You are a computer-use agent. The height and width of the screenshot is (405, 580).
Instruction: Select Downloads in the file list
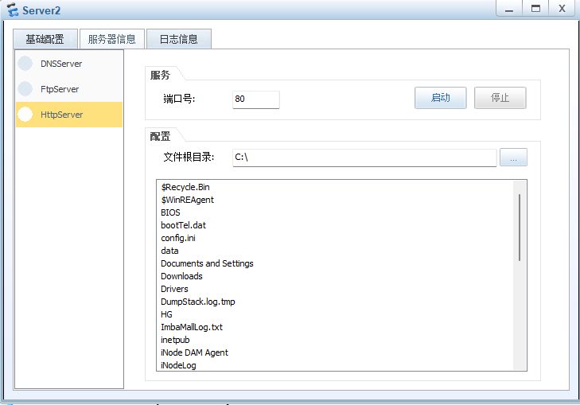(x=181, y=276)
